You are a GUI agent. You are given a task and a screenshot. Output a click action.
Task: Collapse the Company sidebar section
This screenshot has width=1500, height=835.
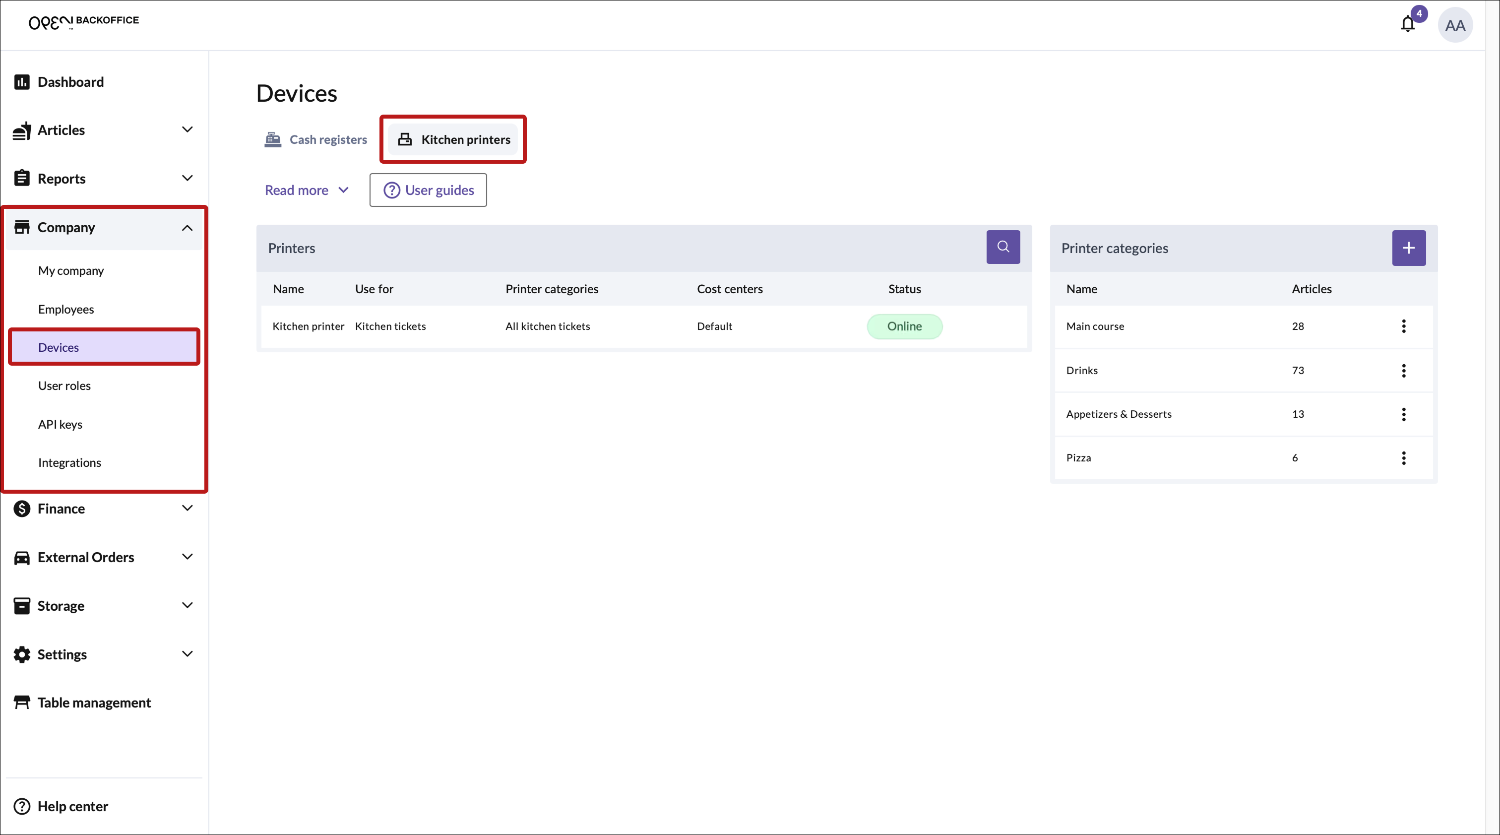pyautogui.click(x=187, y=228)
